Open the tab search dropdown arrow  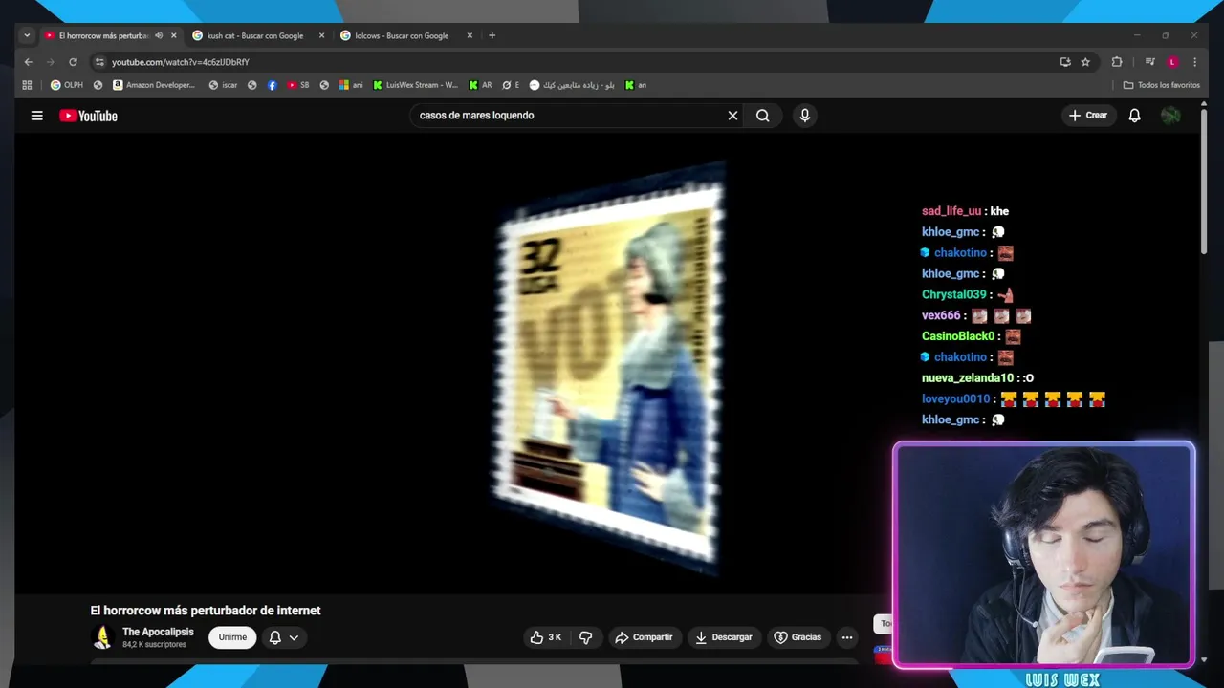[x=27, y=35]
